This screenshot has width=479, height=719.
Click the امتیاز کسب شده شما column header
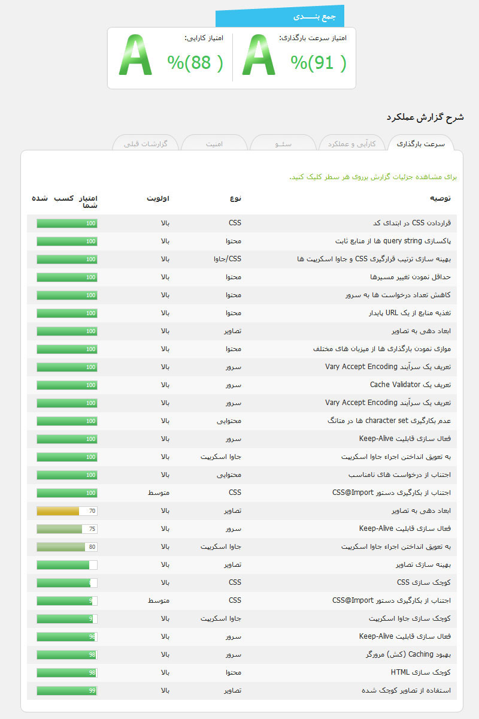coord(65,201)
